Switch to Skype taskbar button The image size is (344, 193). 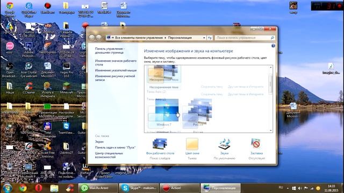139,188
